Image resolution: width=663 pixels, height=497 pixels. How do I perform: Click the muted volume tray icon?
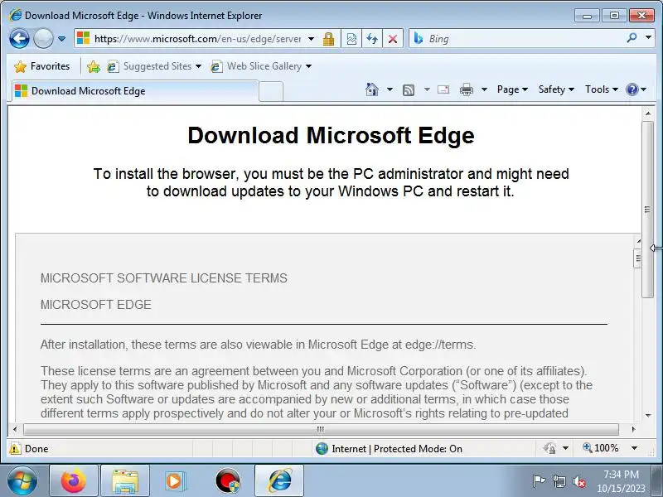point(578,481)
